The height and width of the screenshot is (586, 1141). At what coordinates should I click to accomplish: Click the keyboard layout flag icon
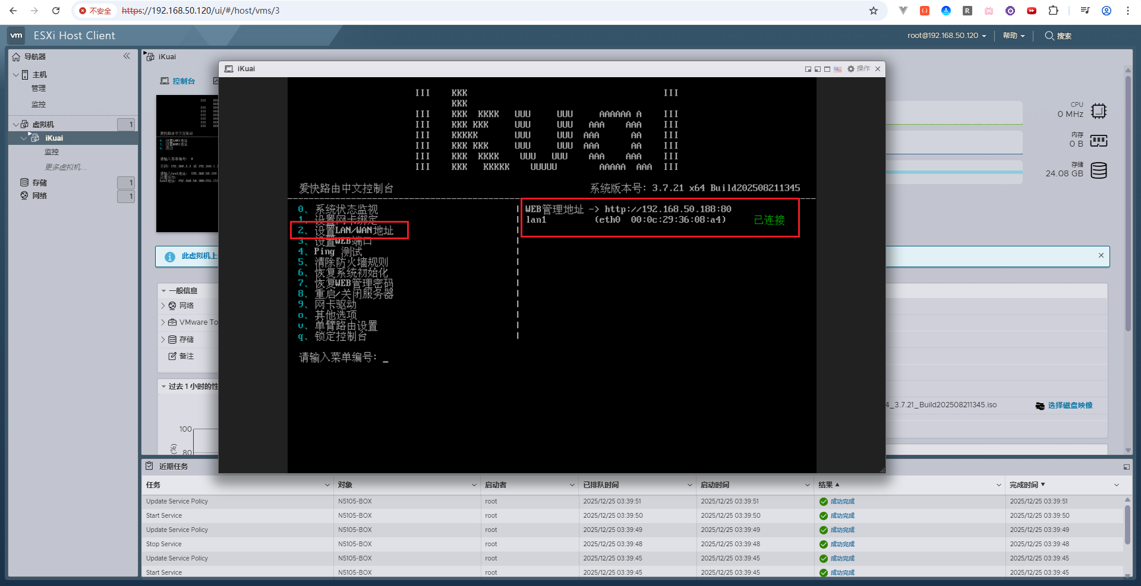837,69
